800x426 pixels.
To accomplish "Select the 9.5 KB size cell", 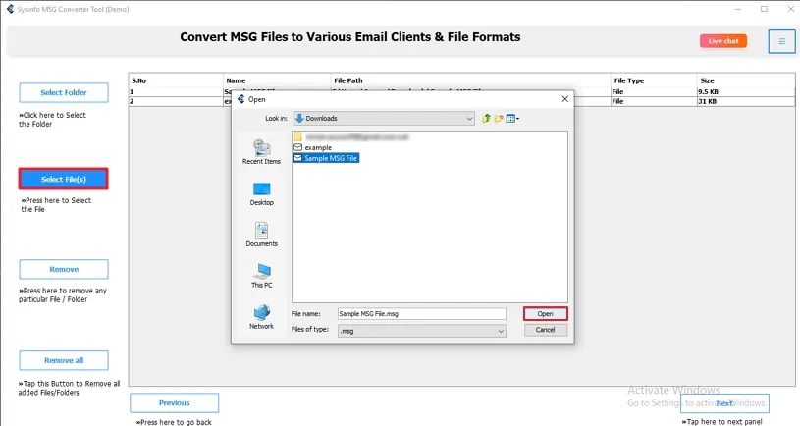I will point(746,92).
